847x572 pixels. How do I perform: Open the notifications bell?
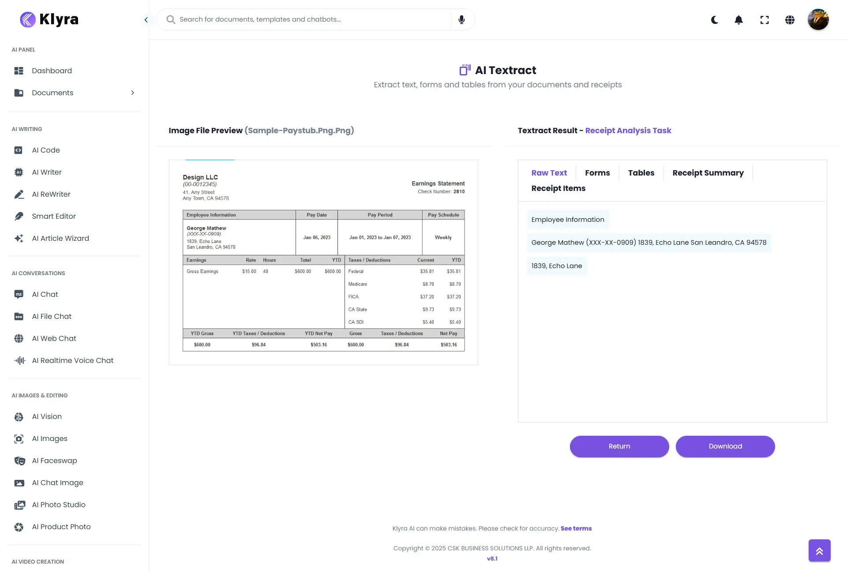[738, 19]
